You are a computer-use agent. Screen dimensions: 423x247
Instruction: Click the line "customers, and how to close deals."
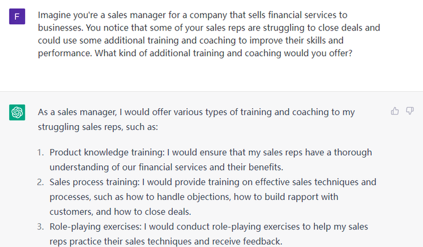(121, 212)
